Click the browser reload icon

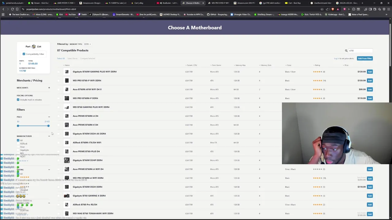pyautogui.click(x=13, y=9)
